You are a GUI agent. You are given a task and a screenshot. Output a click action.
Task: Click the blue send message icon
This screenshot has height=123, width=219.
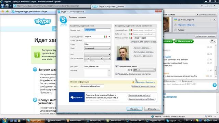pyautogui.click(x=215, y=85)
